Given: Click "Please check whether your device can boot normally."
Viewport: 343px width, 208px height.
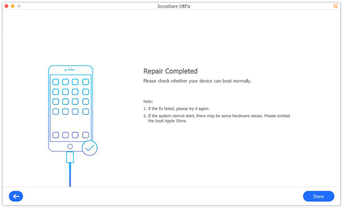Looking at the screenshot, I should coord(197,81).
